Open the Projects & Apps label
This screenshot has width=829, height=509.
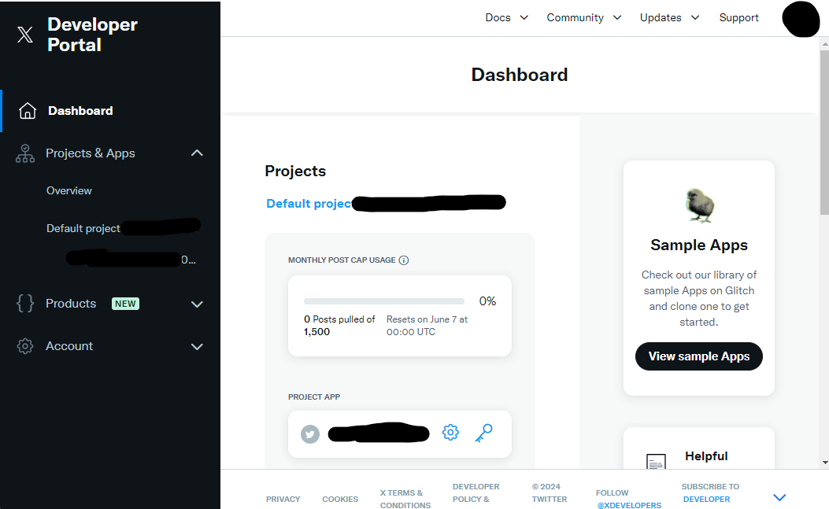(91, 153)
